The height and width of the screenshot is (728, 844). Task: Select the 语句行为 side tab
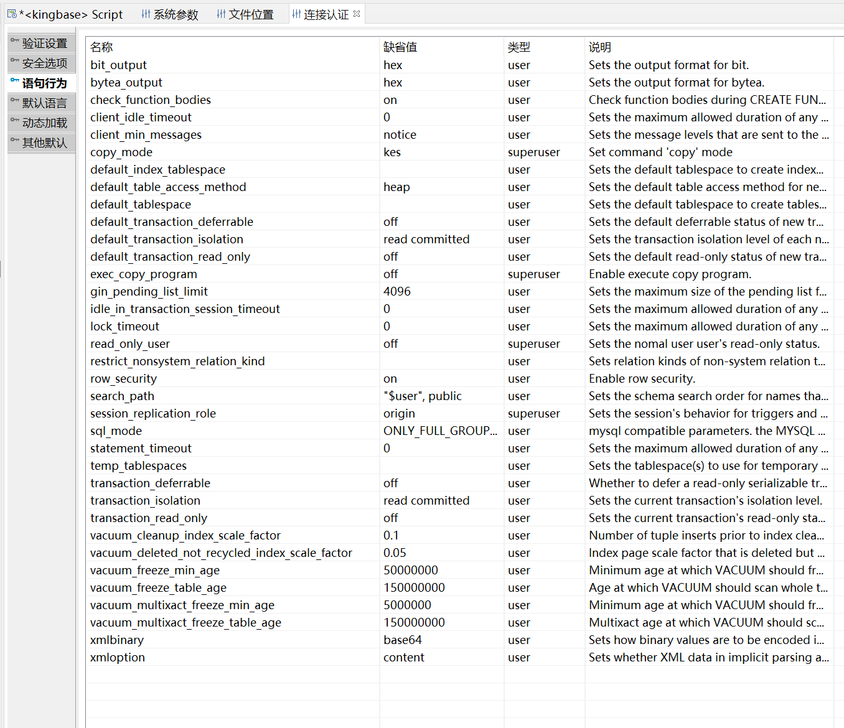click(x=44, y=83)
